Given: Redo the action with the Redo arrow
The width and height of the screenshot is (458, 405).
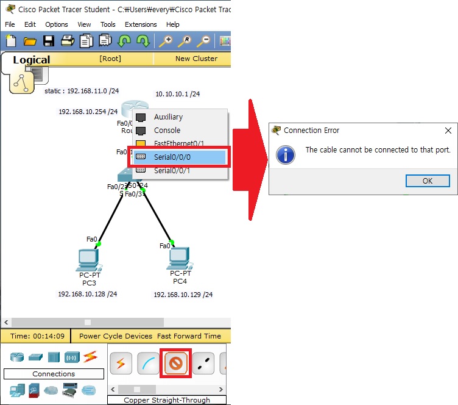Looking at the screenshot, I should point(143,41).
